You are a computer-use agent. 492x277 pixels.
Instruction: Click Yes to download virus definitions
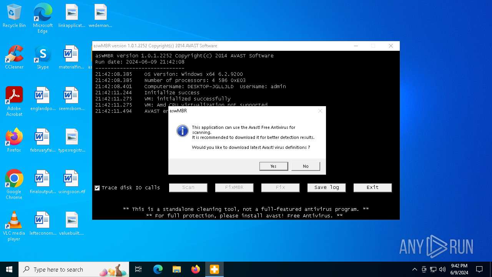273,166
